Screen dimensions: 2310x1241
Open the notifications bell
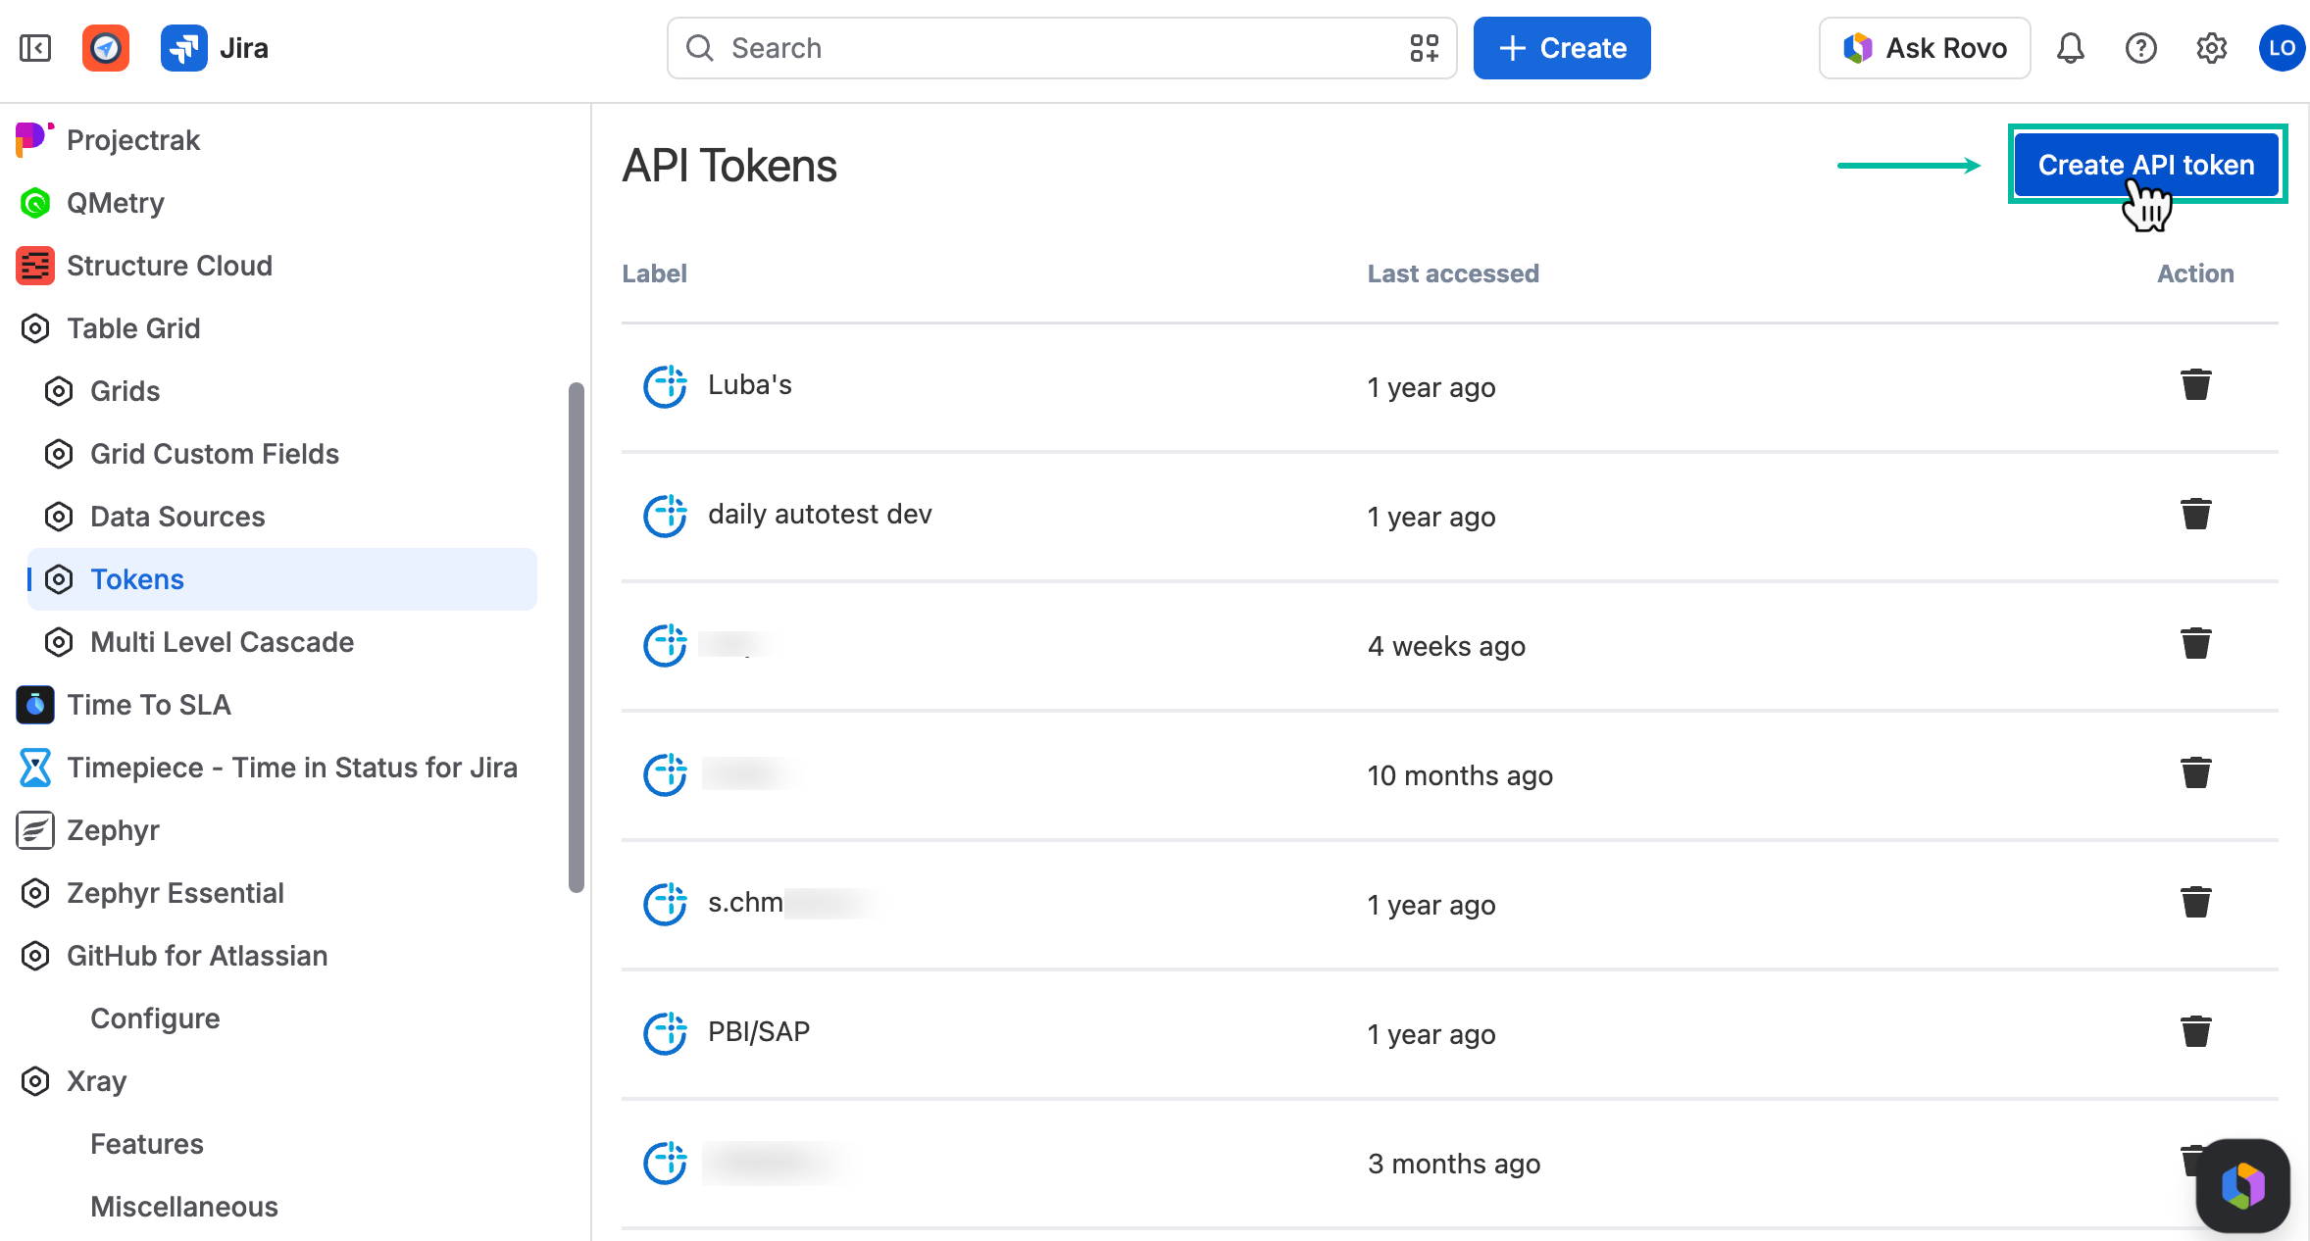point(2070,48)
